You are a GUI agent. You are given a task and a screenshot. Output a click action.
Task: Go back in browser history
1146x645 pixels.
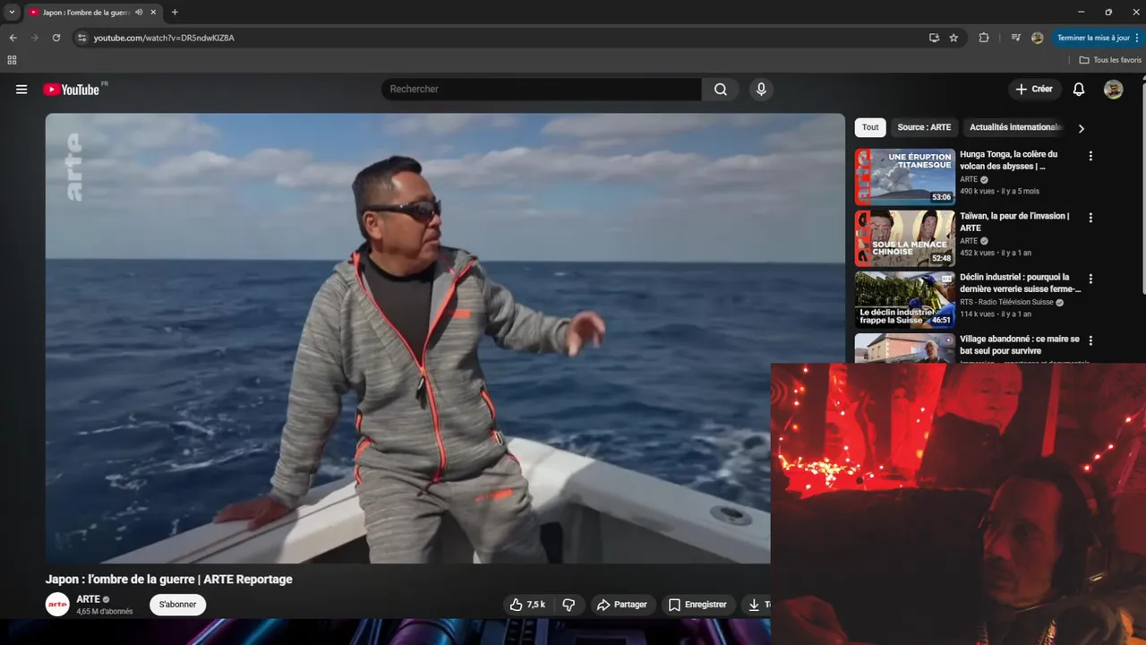[x=13, y=38]
